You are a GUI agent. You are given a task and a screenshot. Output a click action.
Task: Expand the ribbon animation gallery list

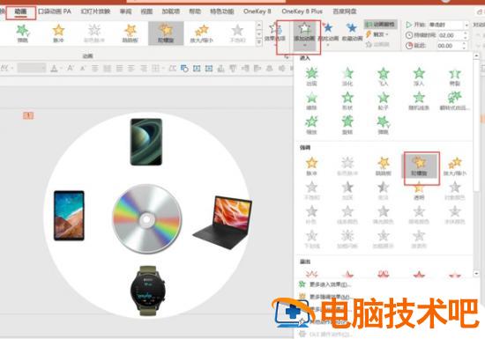pyautogui.click(x=259, y=42)
